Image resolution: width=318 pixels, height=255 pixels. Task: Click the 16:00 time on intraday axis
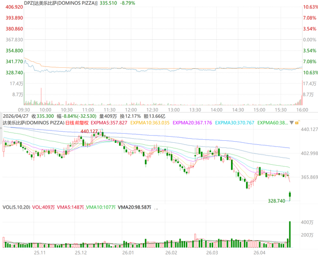click(302, 110)
